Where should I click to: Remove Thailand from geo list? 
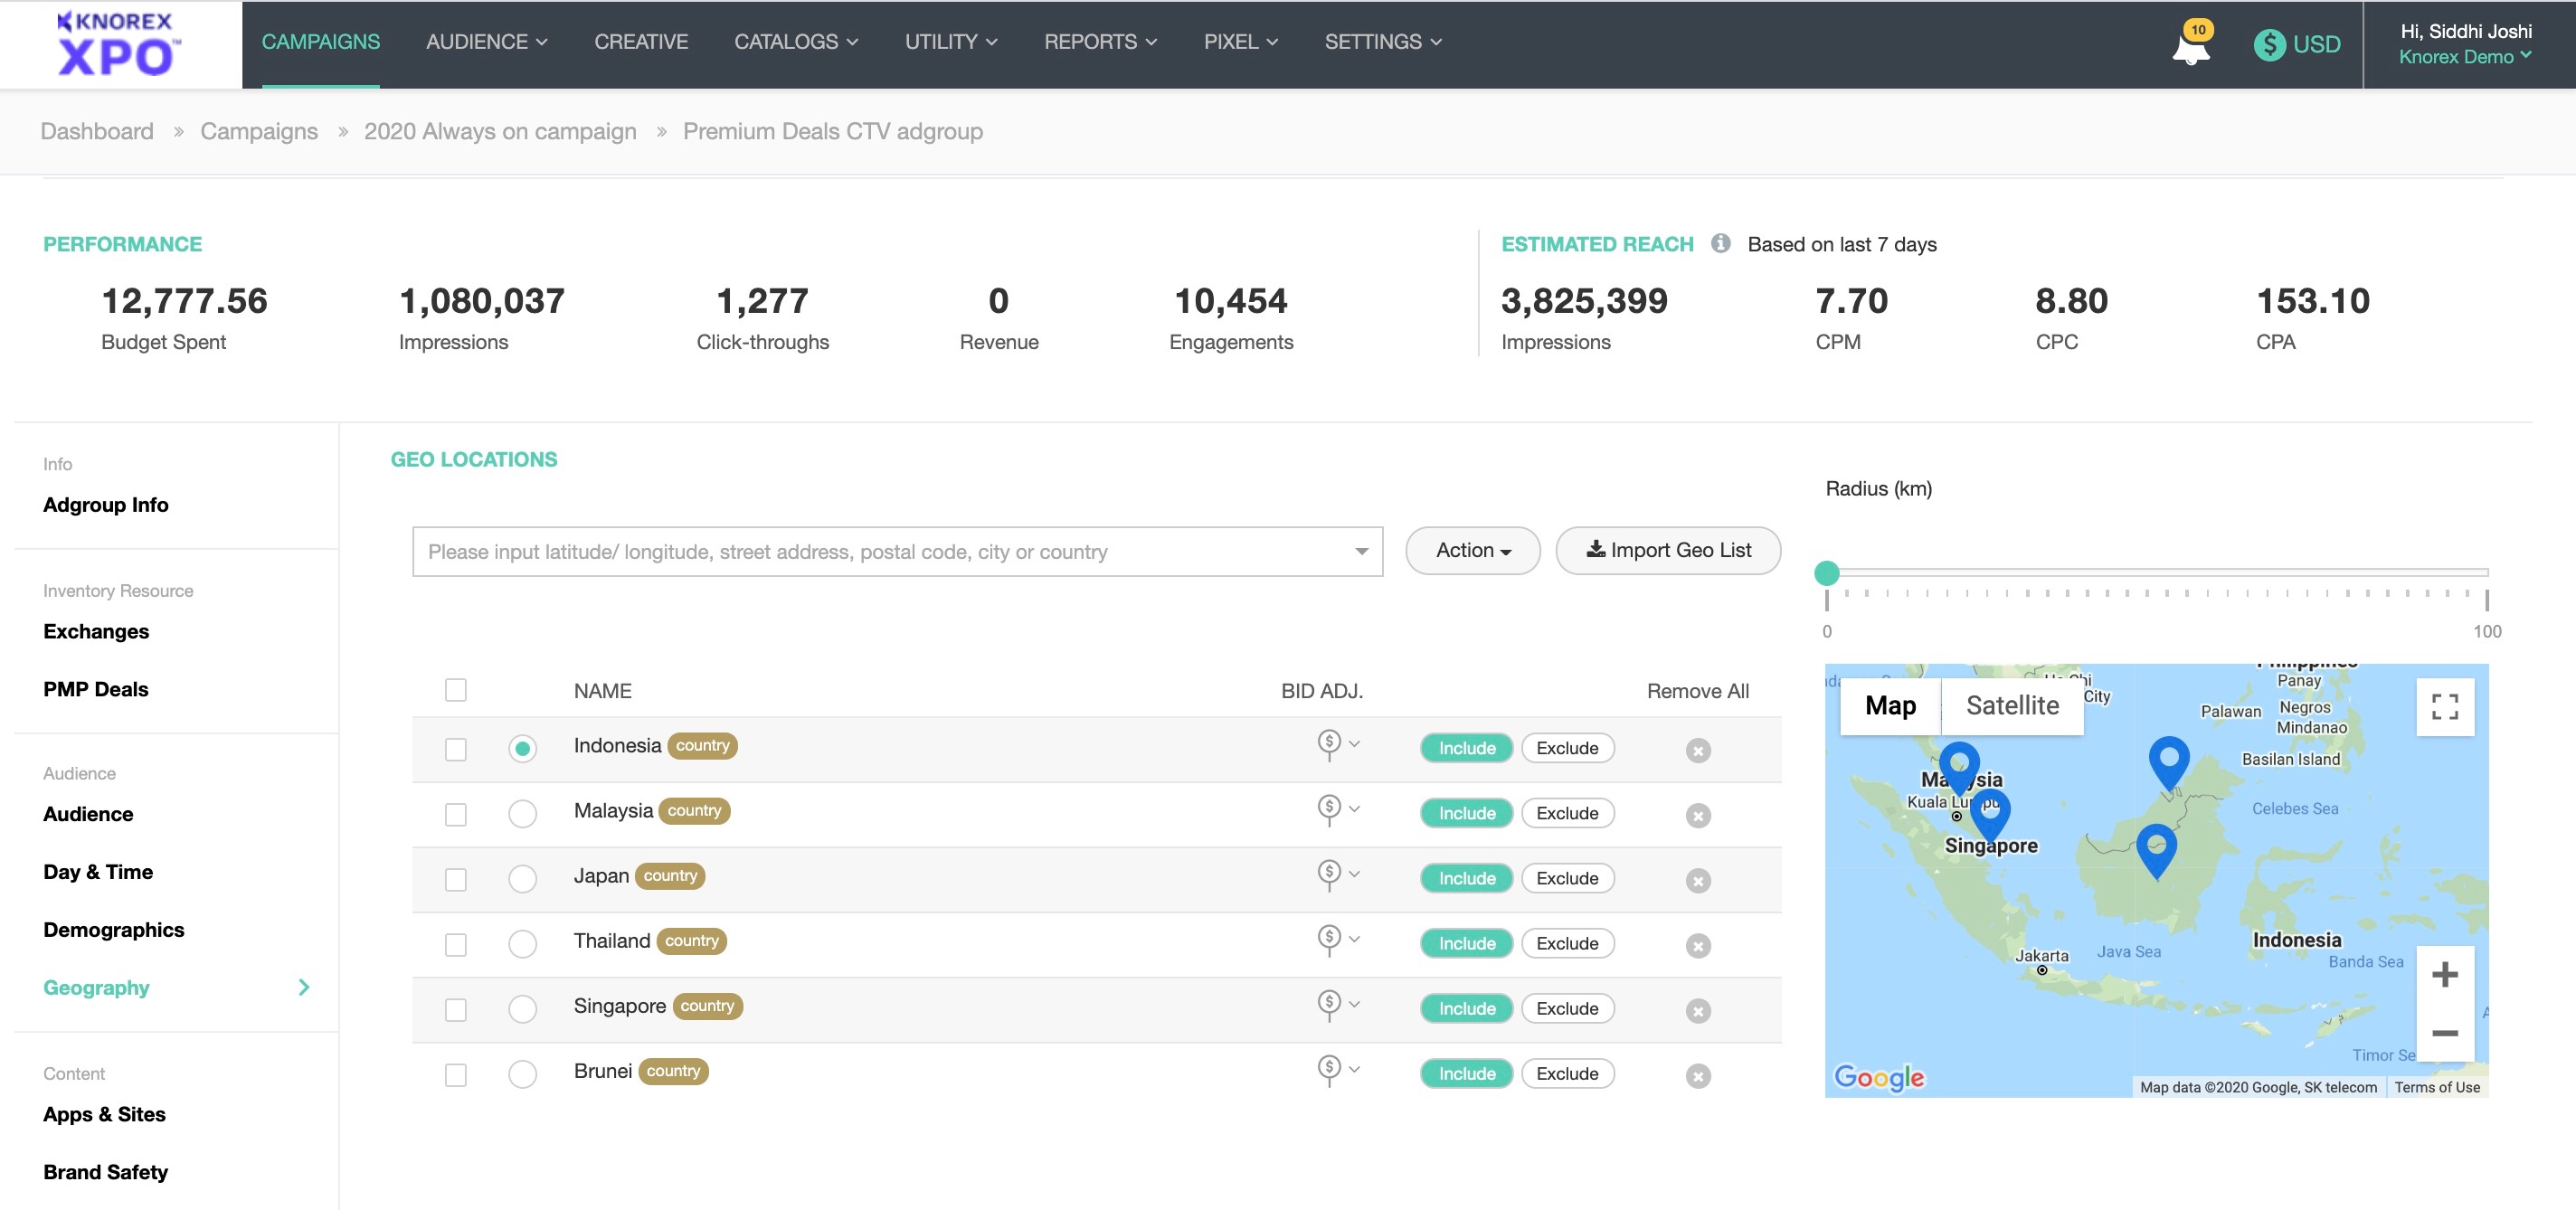(x=1698, y=945)
